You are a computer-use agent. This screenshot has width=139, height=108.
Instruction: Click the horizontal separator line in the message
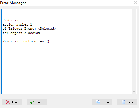pyautogui.click(x=45, y=18)
